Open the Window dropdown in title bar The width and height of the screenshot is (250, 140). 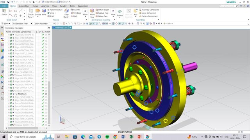coord(64,2)
